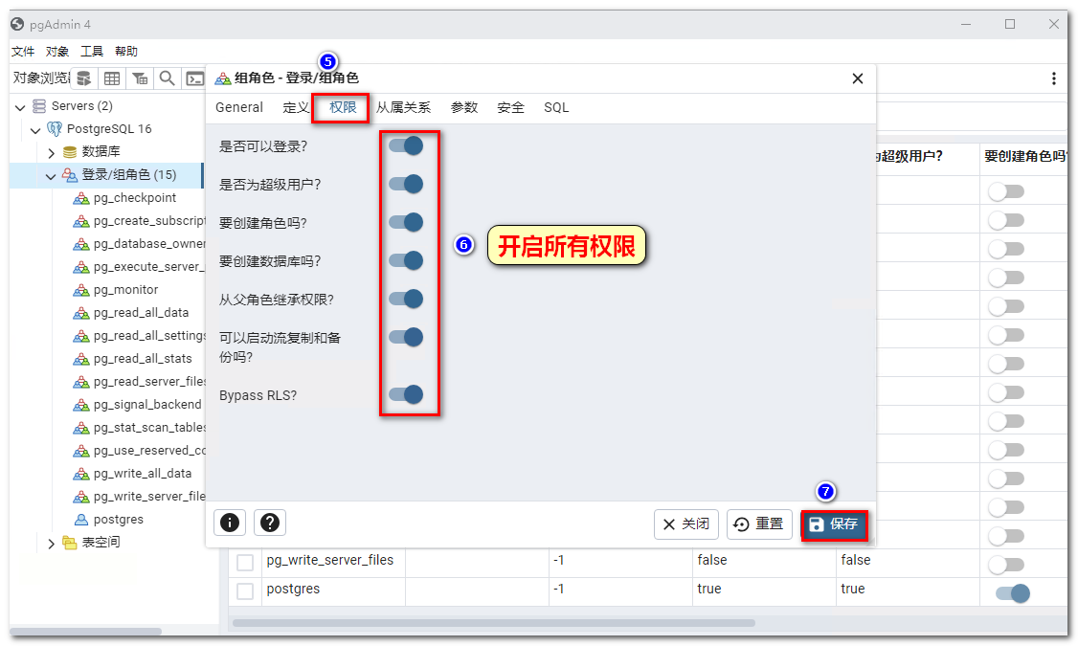The width and height of the screenshot is (1078, 646).
Task: Close the role dialog with X icon
Action: click(x=858, y=78)
